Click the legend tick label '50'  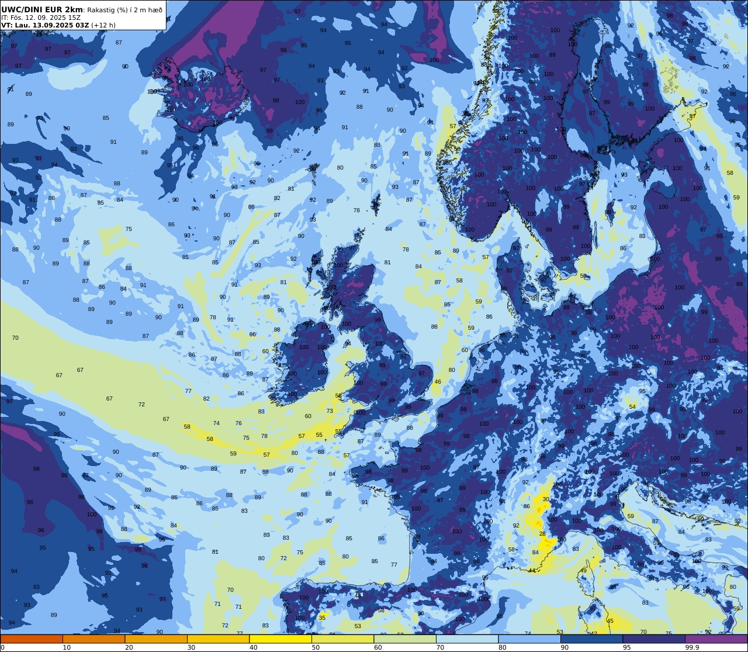[x=316, y=647]
